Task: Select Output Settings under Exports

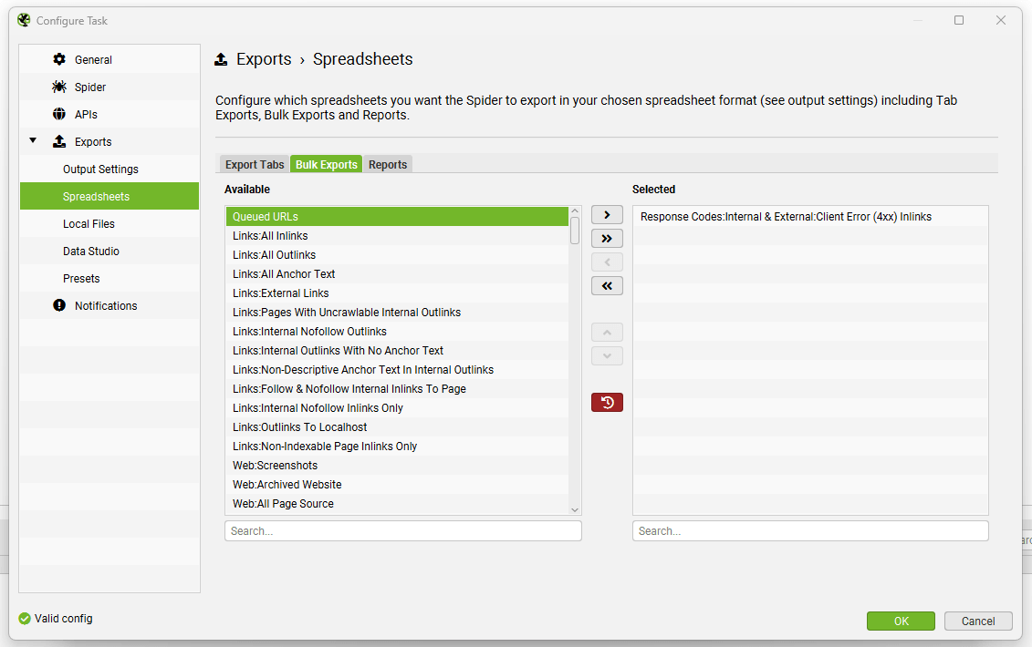Action: (x=109, y=169)
